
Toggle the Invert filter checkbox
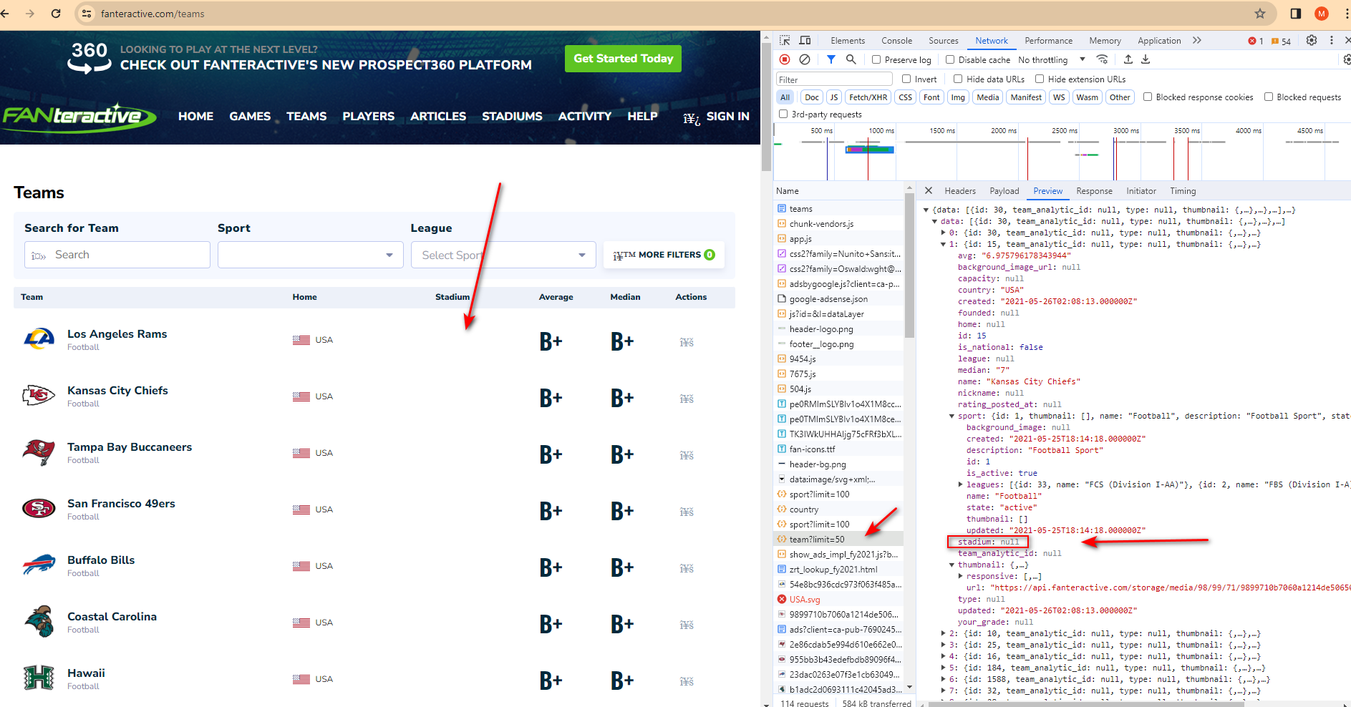tap(906, 79)
